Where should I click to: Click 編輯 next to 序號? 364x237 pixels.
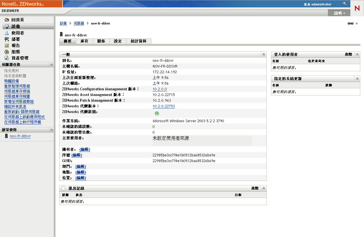tap(77, 155)
